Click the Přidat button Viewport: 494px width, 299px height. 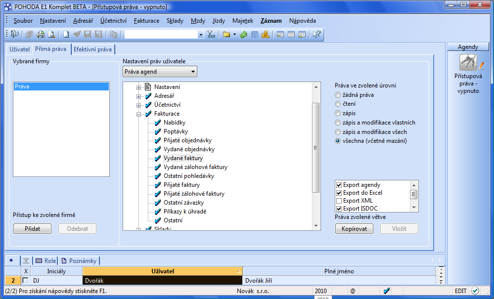(32, 229)
